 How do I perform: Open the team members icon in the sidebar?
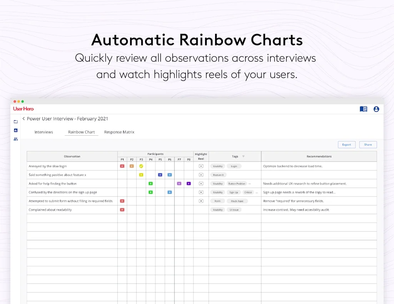(15, 139)
